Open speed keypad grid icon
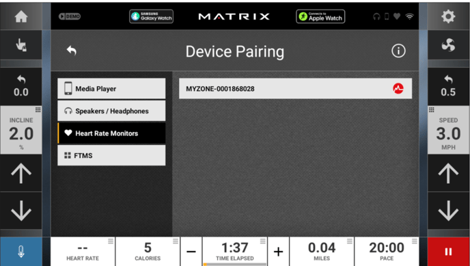470x266 pixels. pos(431,110)
